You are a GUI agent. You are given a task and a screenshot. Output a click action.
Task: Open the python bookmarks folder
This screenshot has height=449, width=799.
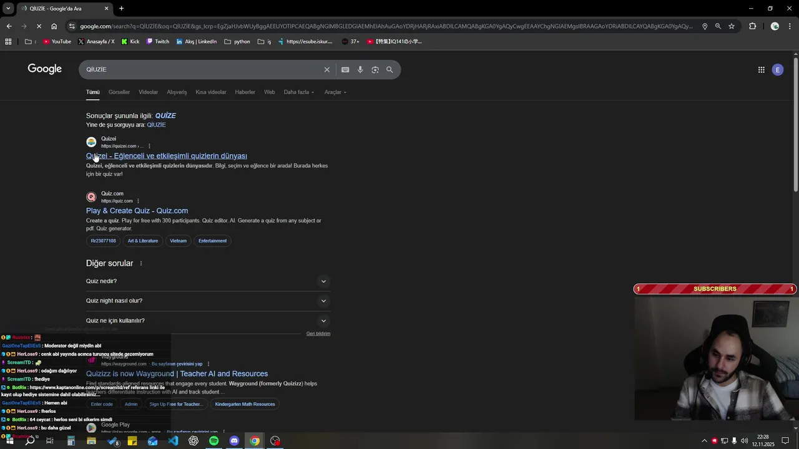[237, 42]
